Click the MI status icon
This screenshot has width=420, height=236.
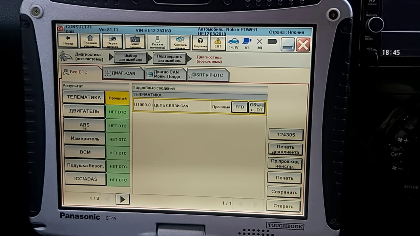click(x=260, y=44)
